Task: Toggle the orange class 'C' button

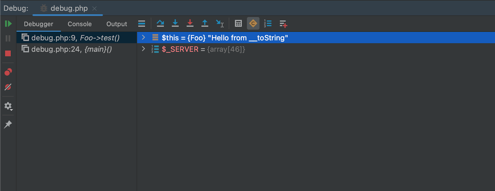Action: click(253, 23)
